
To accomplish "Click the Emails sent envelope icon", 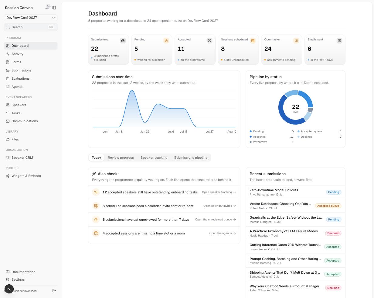I will coord(339,40).
